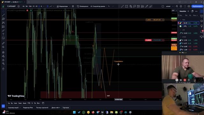This screenshot has height=115, width=204.
Task: Set time range to YTD
Action: click(x=29, y=103)
